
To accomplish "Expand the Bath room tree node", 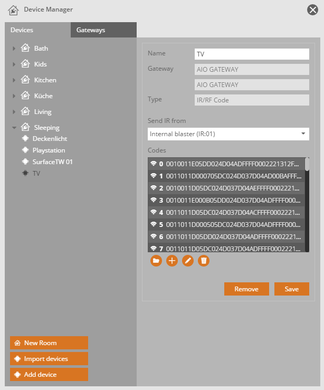I will 14,49.
